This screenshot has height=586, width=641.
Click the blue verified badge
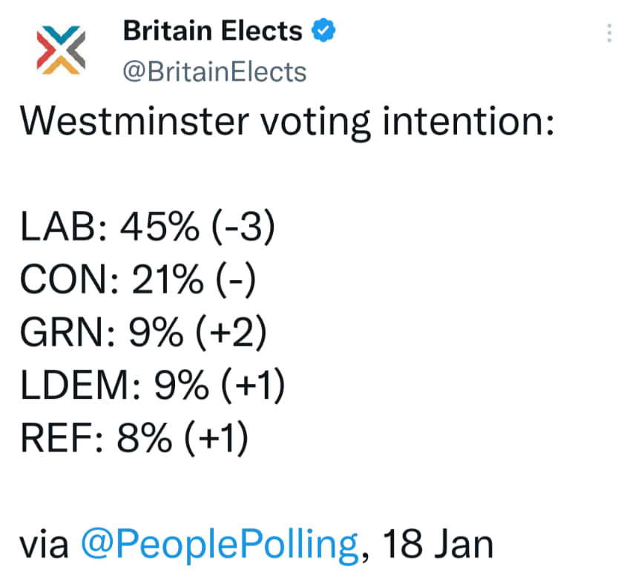pos(325,31)
